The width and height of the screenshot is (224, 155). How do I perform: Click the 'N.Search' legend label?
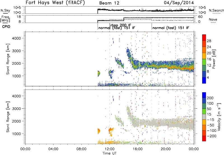(216, 10)
